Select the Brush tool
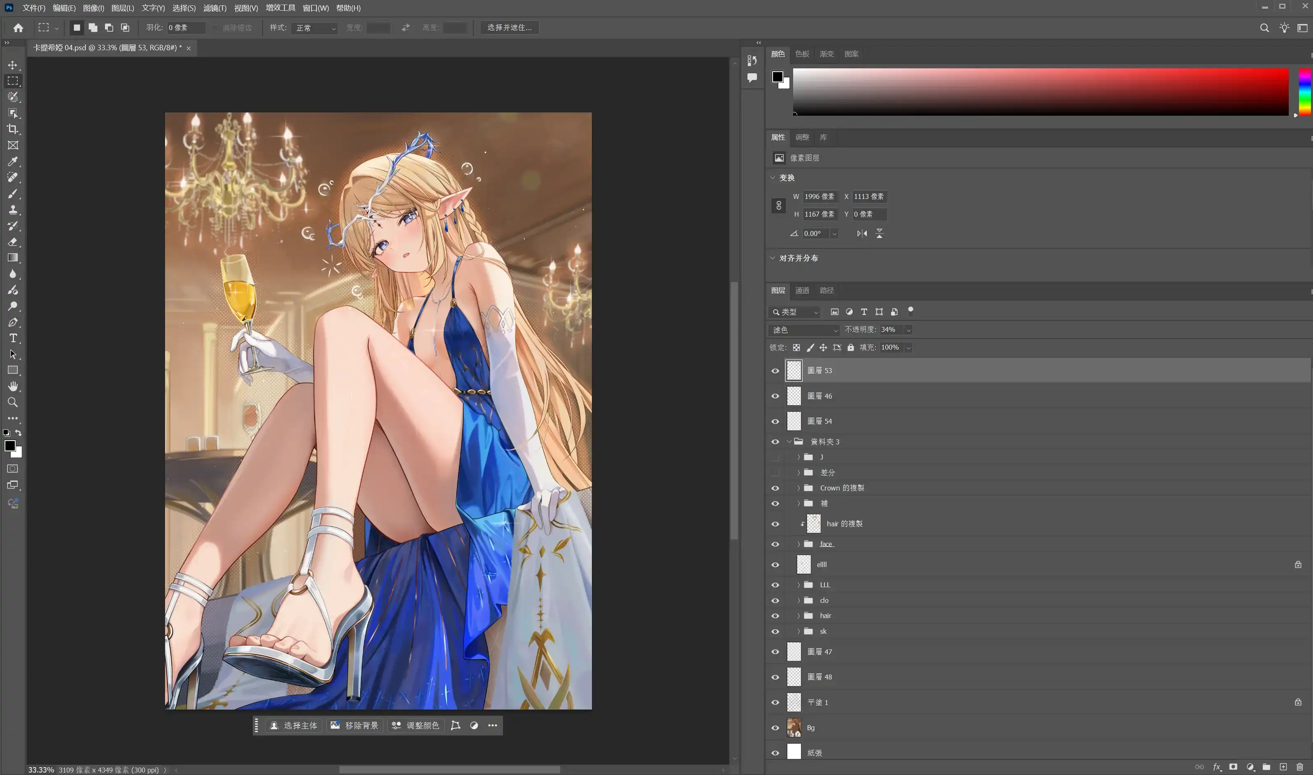 click(12, 194)
